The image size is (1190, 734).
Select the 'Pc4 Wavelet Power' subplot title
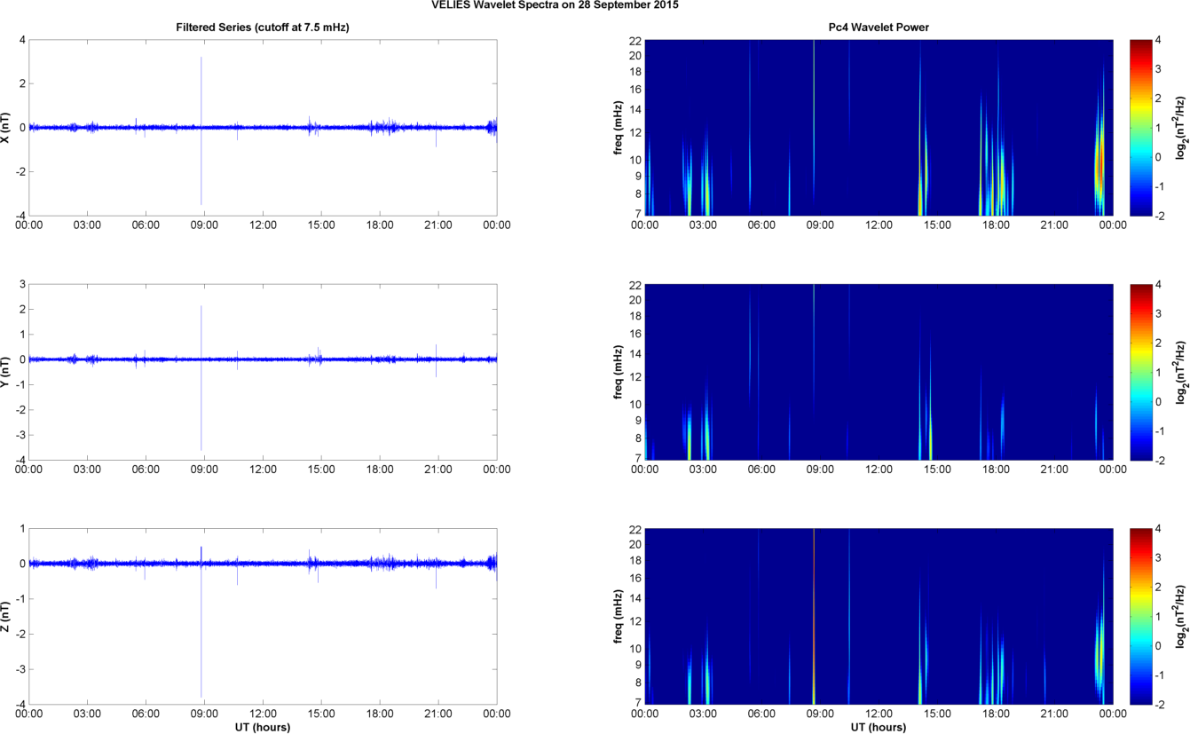tap(878, 28)
